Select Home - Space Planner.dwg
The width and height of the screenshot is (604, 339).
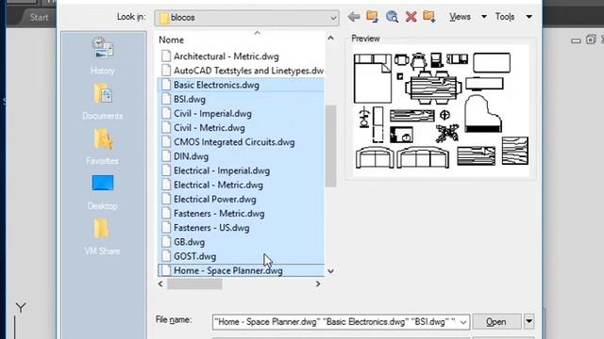point(228,270)
